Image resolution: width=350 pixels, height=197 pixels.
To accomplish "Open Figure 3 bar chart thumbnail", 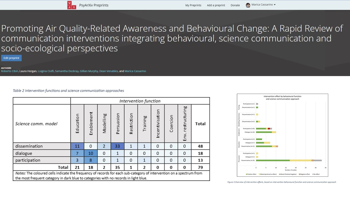I will [x=282, y=135].
